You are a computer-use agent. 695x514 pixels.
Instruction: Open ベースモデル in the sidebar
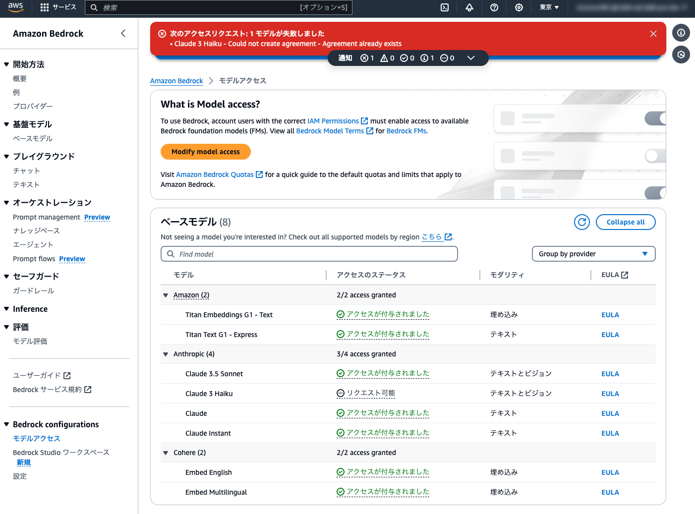(x=33, y=138)
